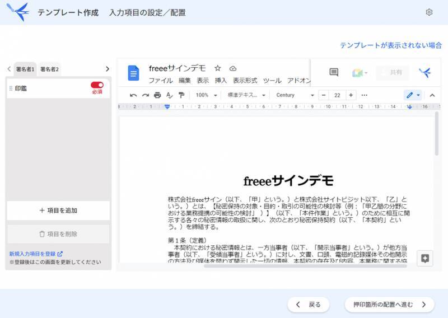Open the Century font dropdown
The height and width of the screenshot is (318, 448).
(295, 95)
